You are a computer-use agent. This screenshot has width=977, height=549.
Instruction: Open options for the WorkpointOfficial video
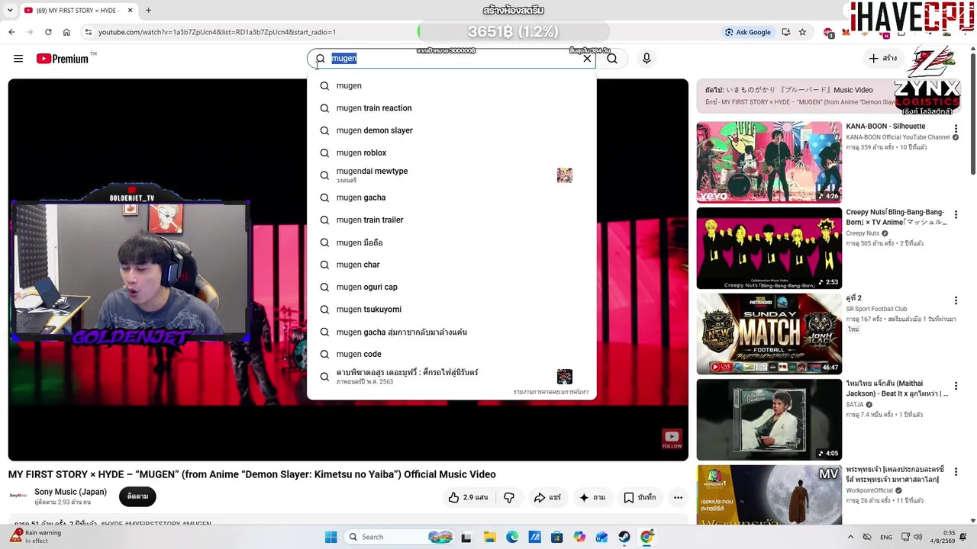point(956,472)
